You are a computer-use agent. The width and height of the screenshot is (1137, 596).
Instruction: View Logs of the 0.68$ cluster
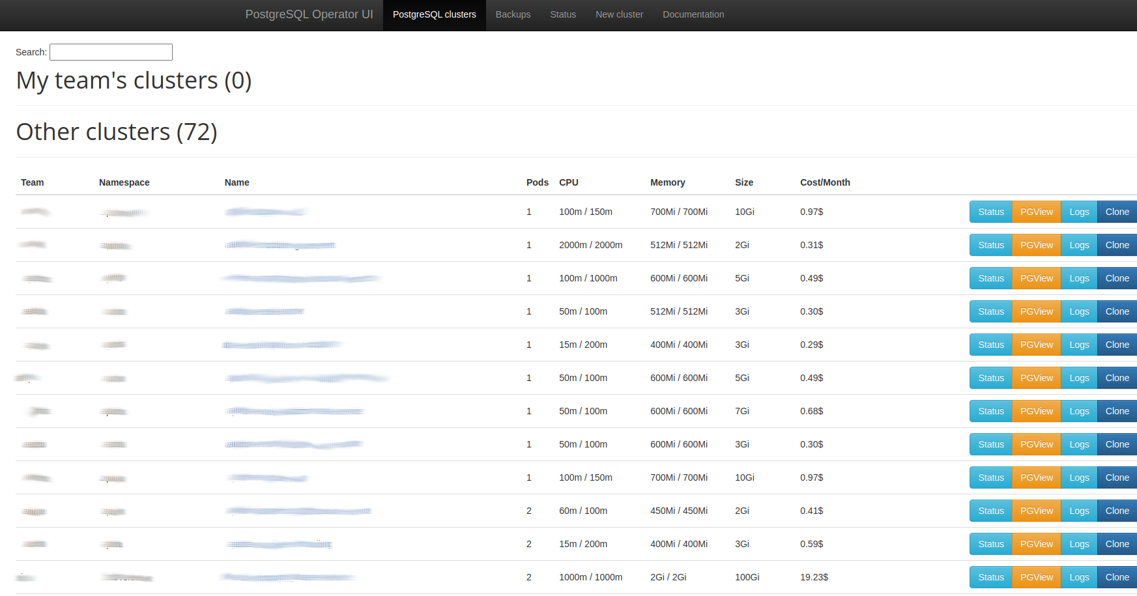1079,411
